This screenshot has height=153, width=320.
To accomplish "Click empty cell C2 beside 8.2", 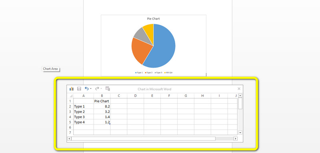I will tap(119, 107).
